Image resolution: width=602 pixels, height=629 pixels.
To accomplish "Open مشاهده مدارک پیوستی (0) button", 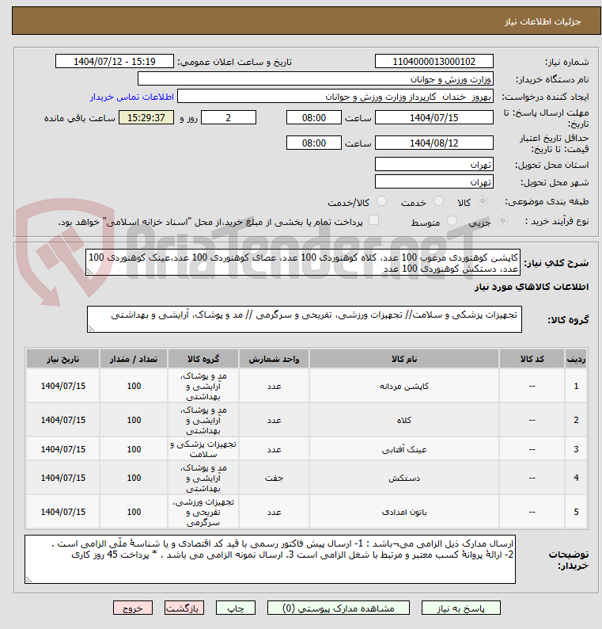I will point(338,608).
